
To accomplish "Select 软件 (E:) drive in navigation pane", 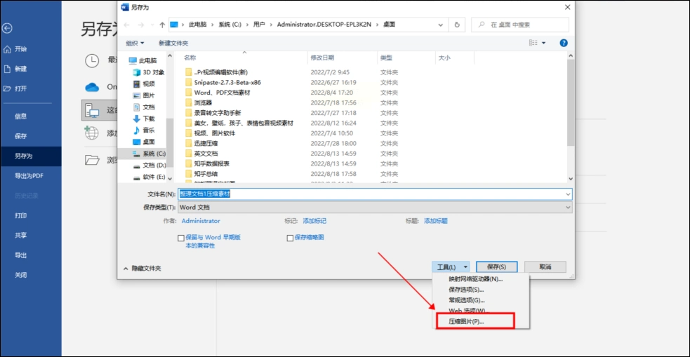I will point(149,177).
